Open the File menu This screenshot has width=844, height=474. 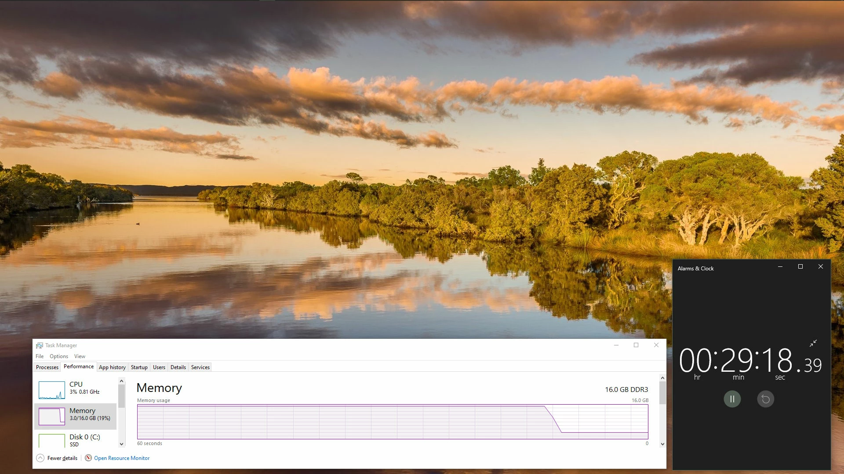coord(40,356)
